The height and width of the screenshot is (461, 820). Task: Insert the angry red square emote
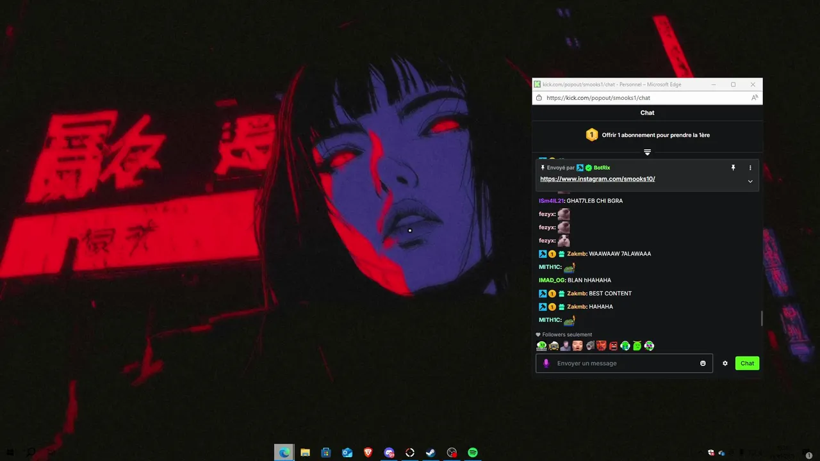[613, 346]
